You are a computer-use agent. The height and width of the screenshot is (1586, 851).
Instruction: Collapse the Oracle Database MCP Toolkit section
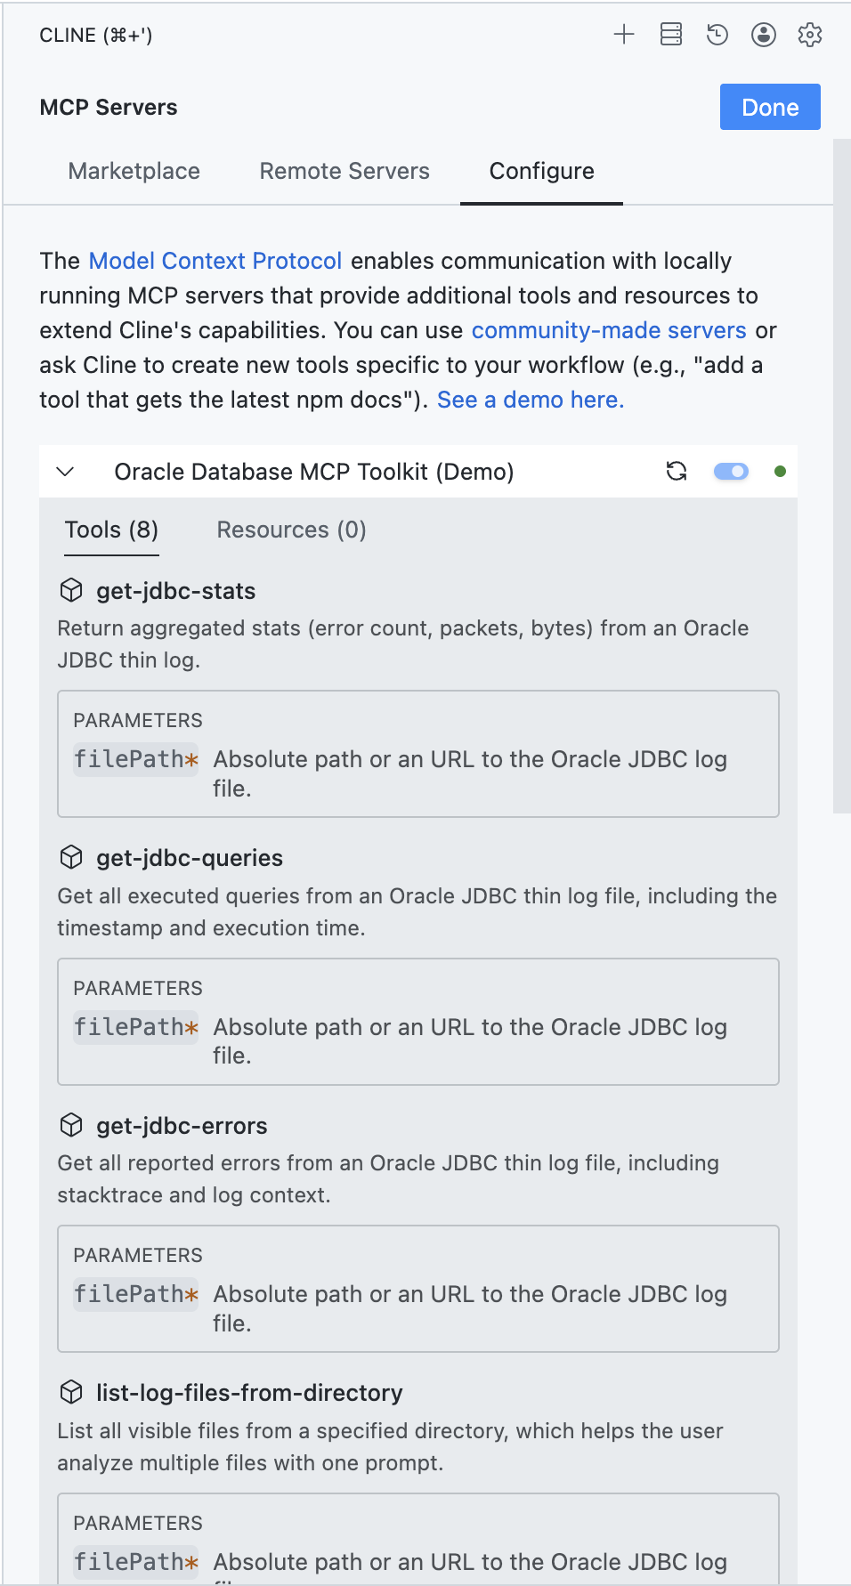click(x=65, y=472)
